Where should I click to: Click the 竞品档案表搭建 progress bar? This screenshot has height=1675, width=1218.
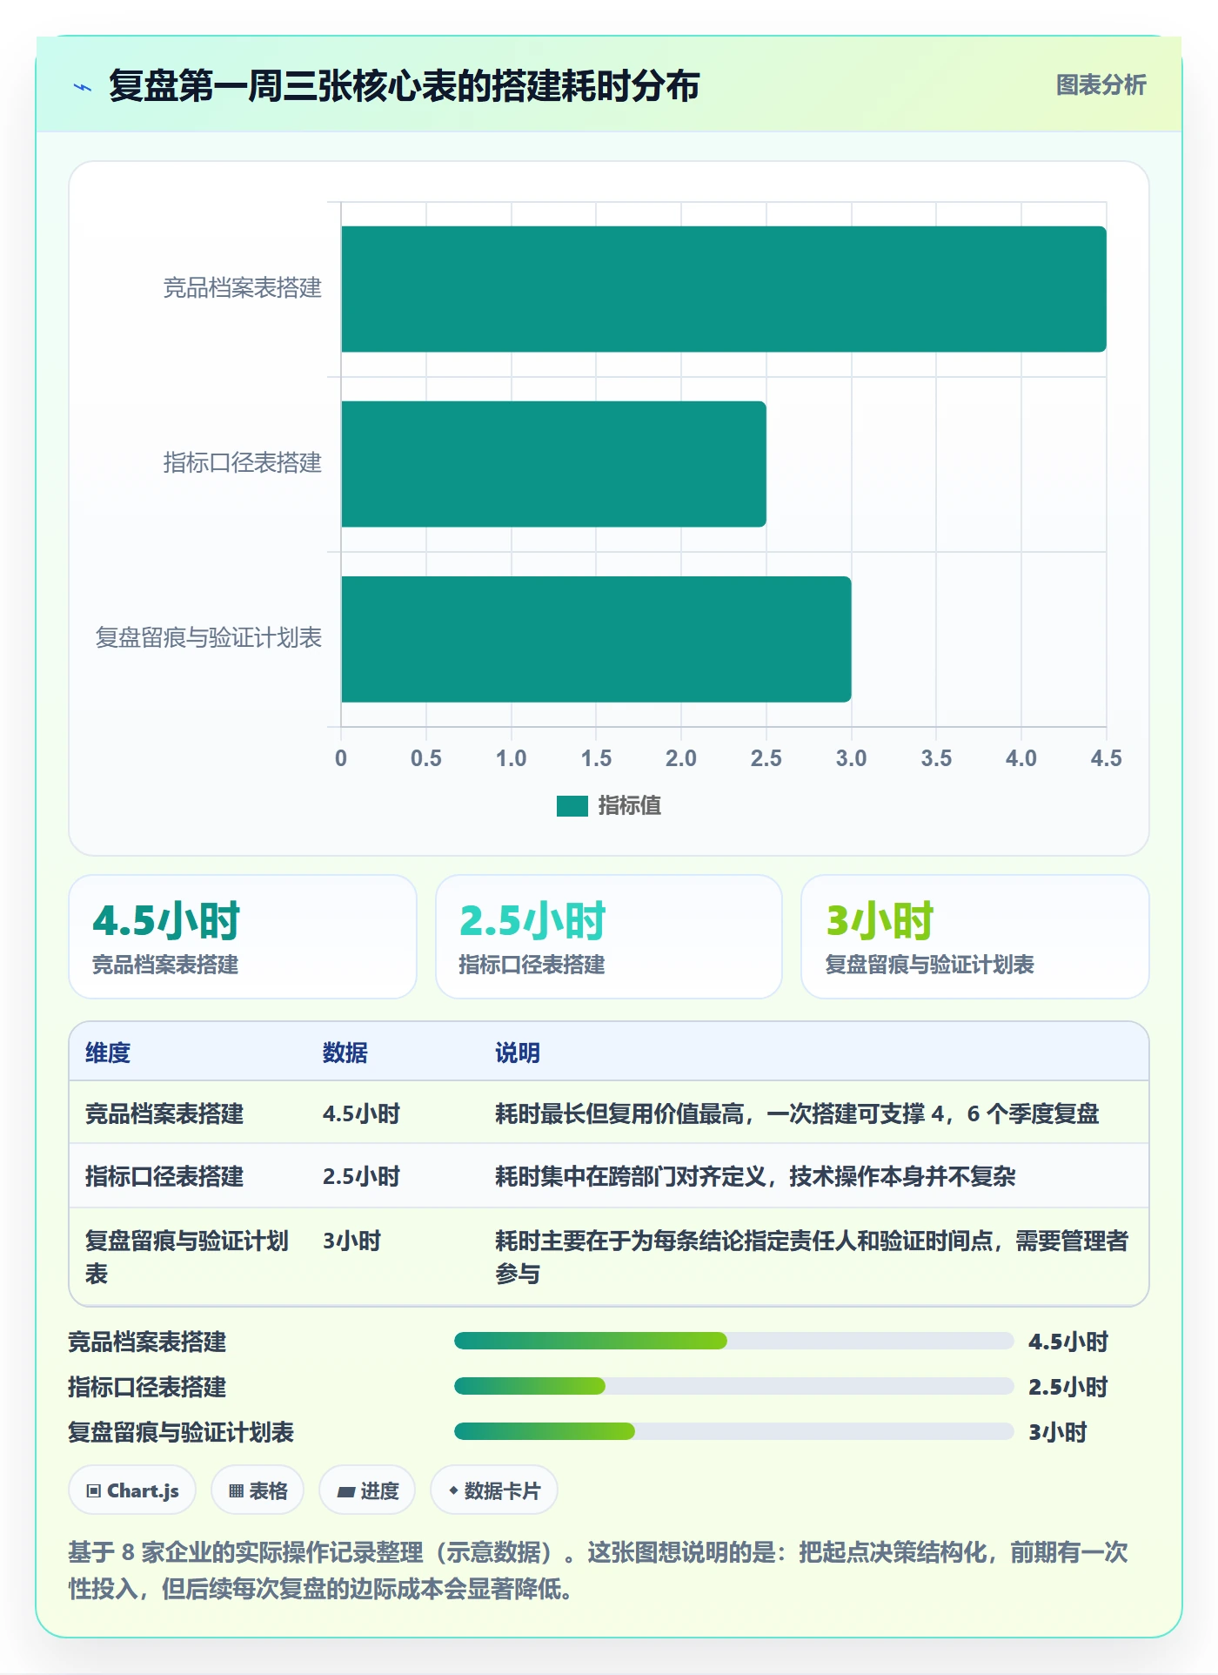[734, 1341]
